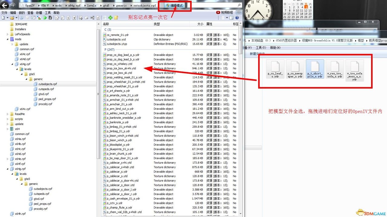The height and width of the screenshot is (217, 387).
Task: Collapse the mods tree node
Action: pos(8,39)
